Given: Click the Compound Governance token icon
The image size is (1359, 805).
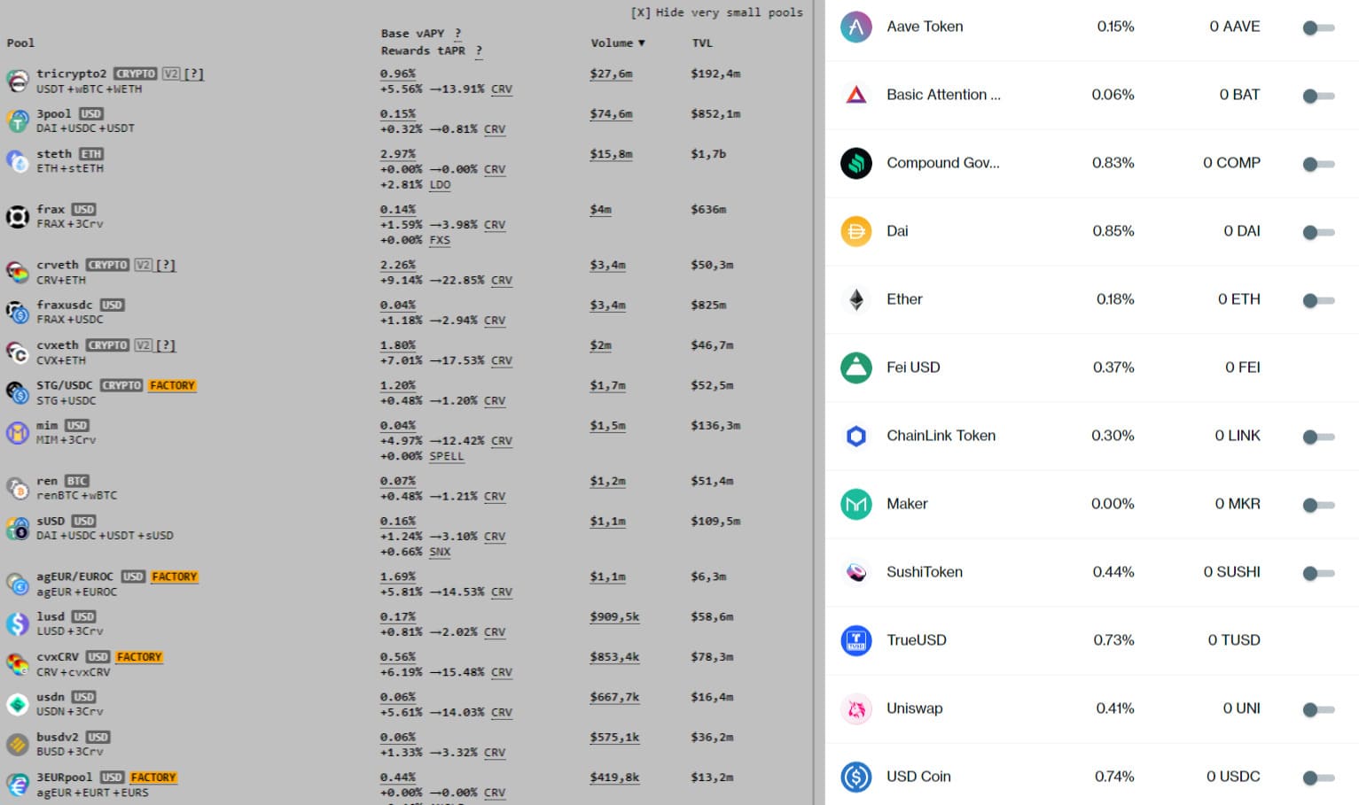Looking at the screenshot, I should pos(855,163).
